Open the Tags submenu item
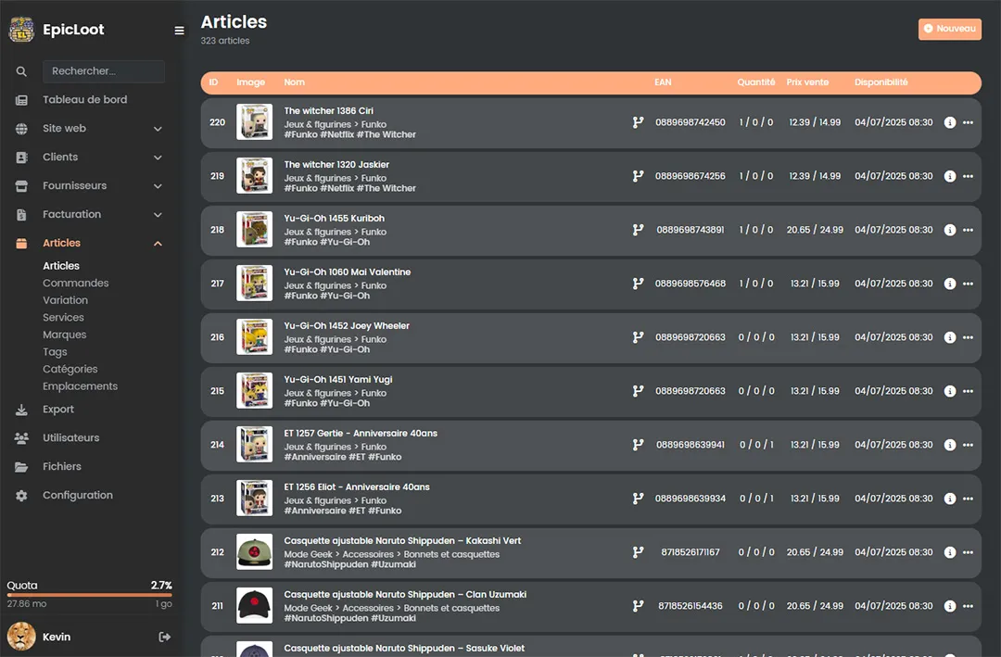 click(55, 352)
